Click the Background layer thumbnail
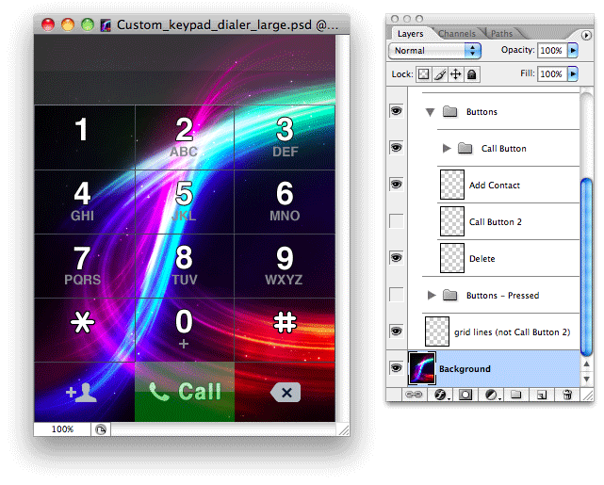Screen dimensions: 604x485 pos(422,368)
